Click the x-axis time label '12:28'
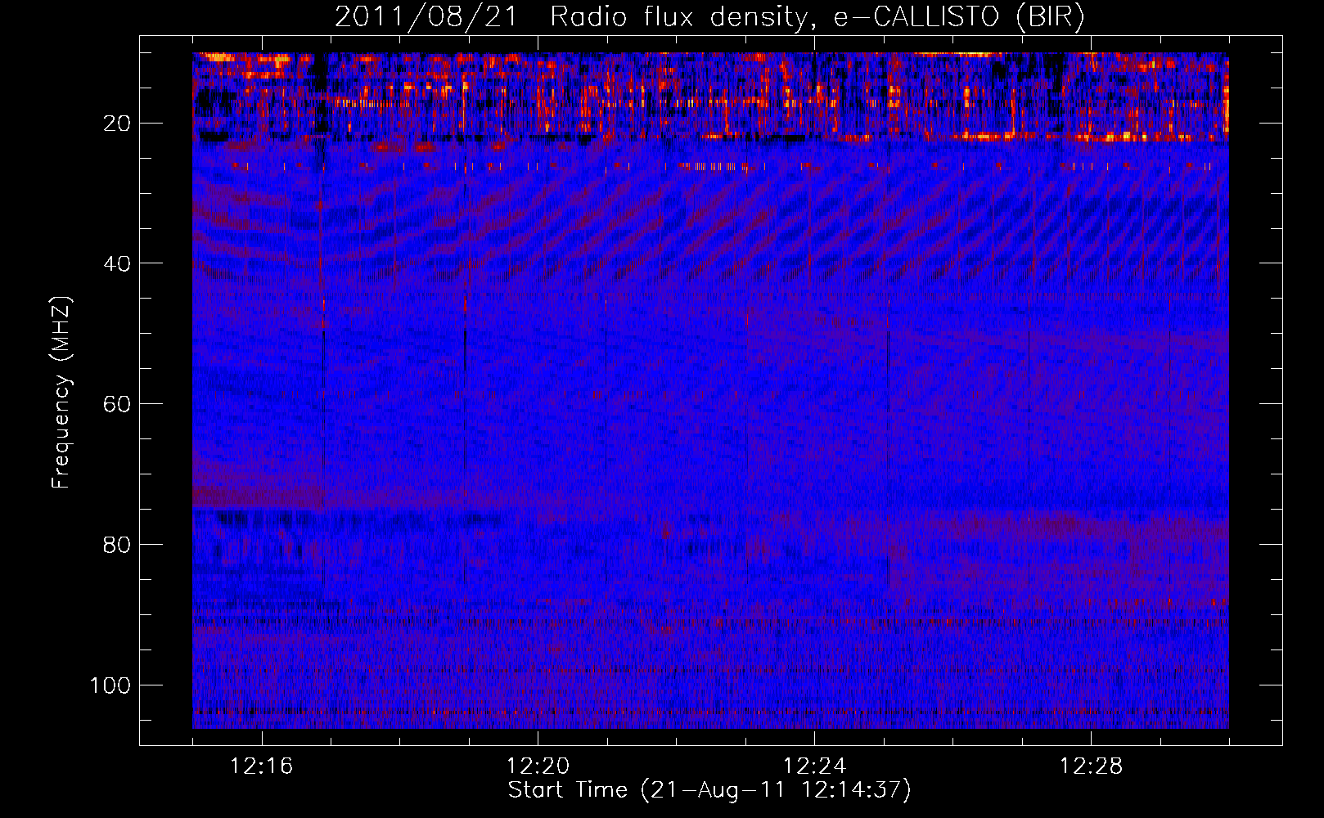The image size is (1324, 818). point(1091,766)
